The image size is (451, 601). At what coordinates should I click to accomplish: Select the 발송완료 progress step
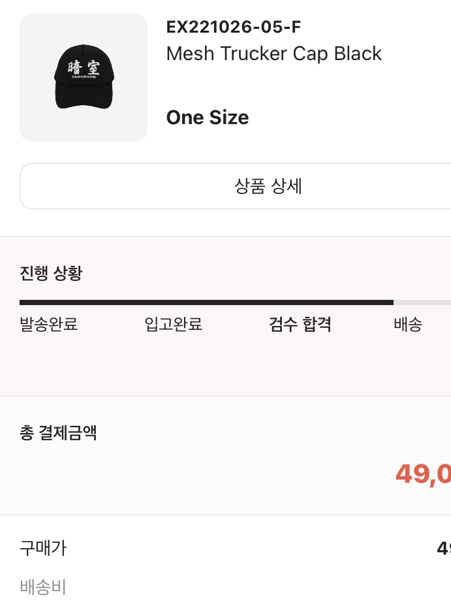pyautogui.click(x=48, y=324)
